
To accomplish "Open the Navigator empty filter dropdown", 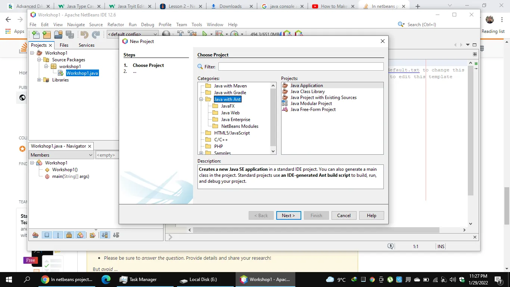I will (107, 155).
